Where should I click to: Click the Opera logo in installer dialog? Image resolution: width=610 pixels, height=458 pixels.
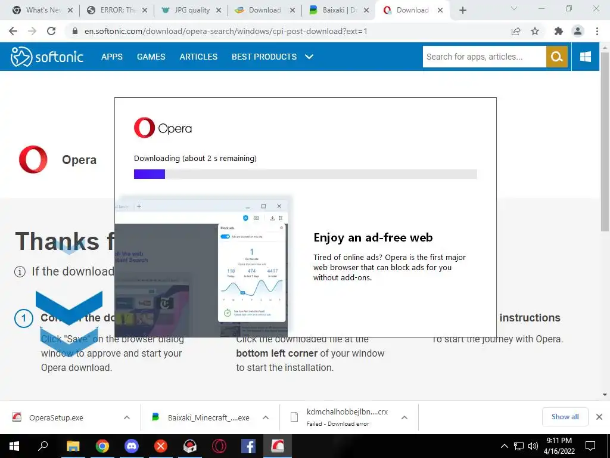(x=163, y=128)
